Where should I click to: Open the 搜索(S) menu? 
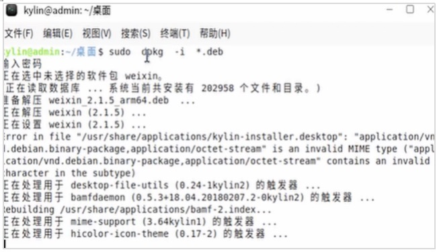136,34
